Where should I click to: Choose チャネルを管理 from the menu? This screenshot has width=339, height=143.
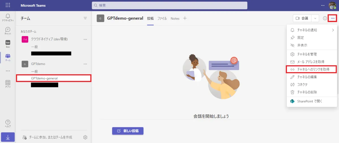point(312,54)
